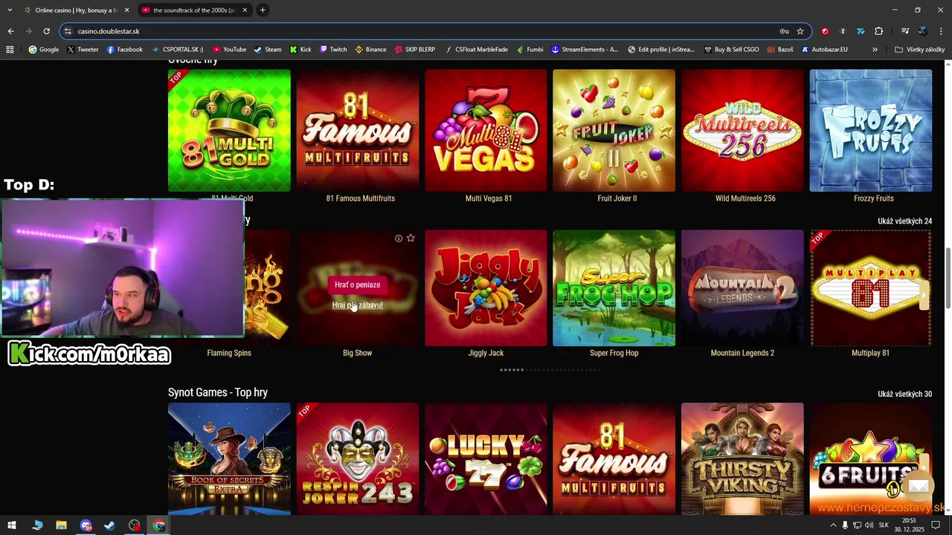The width and height of the screenshot is (952, 535).
Task: Open Buy & Sell CSGO bookmark
Action: [x=731, y=50]
